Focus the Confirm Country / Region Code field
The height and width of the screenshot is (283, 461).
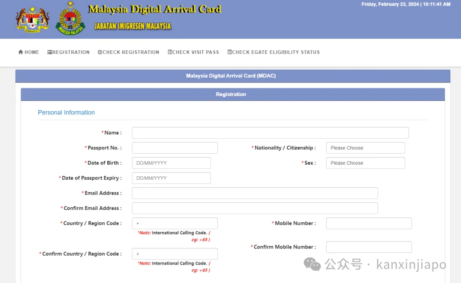tap(175, 254)
